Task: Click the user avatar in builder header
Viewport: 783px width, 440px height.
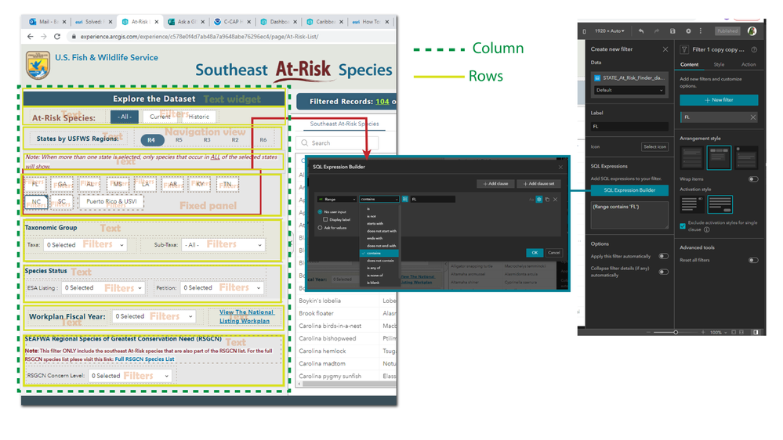Action: 752,31
